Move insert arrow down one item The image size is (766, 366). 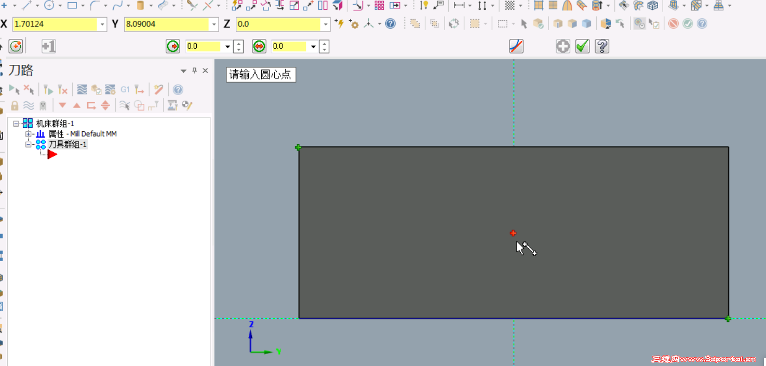point(62,105)
